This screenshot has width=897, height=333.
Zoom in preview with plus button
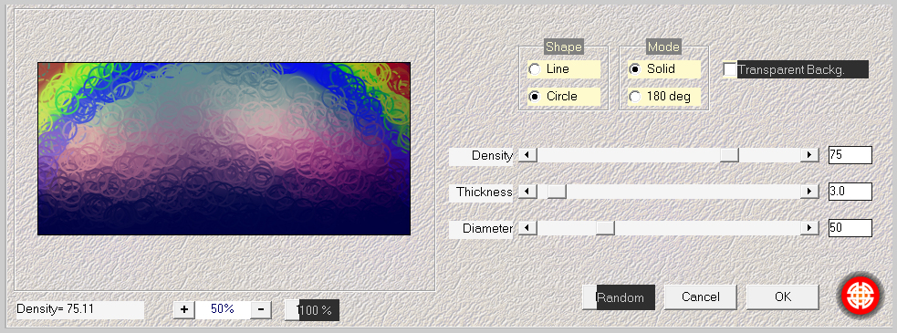(184, 309)
